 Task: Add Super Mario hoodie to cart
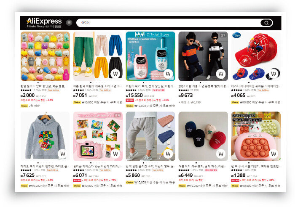click(63, 154)
